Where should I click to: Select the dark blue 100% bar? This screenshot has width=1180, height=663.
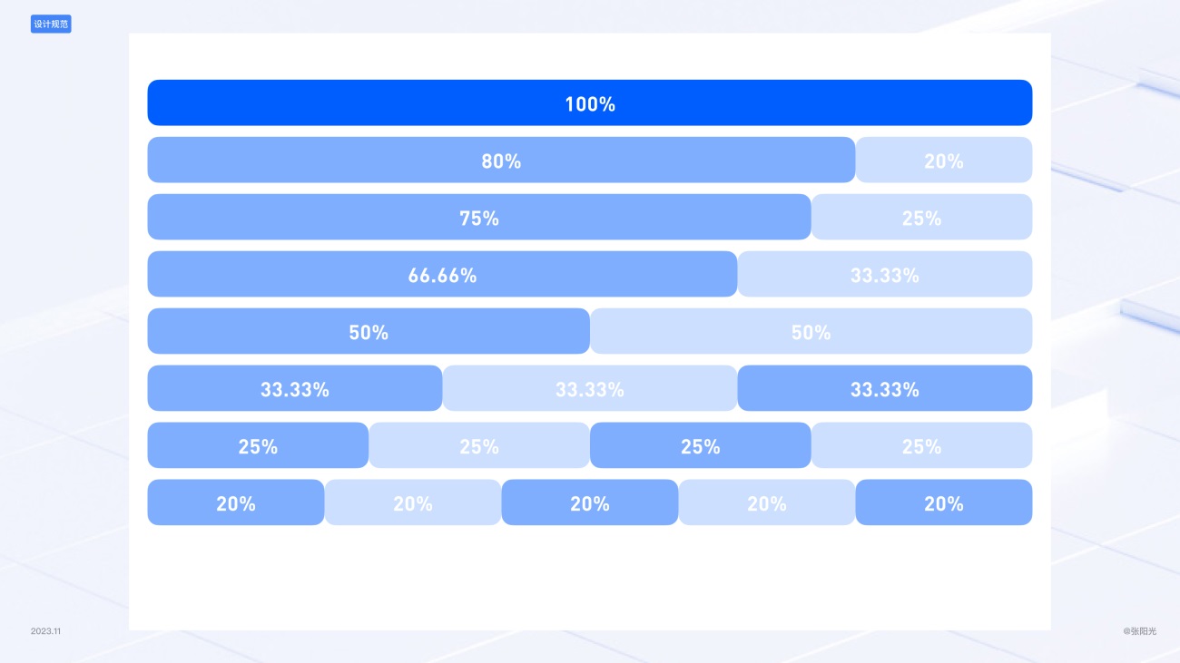tap(590, 102)
